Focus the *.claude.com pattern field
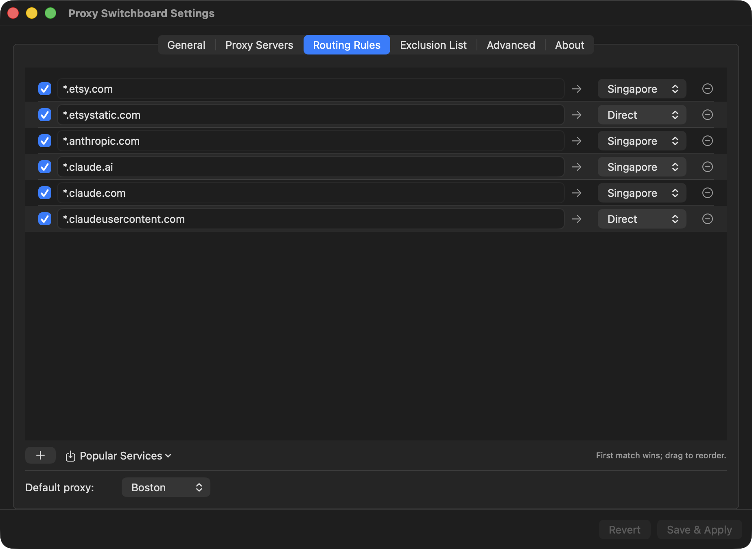Image resolution: width=752 pixels, height=549 pixels. pos(311,193)
